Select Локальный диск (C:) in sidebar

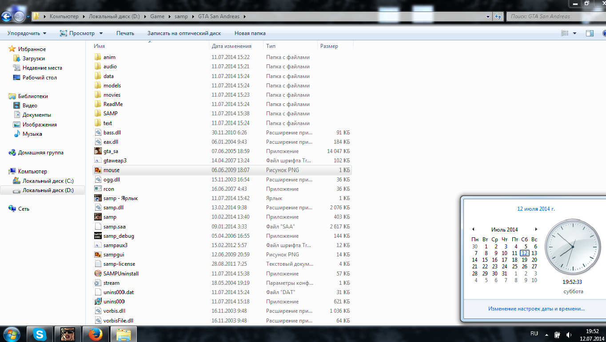pyautogui.click(x=48, y=181)
